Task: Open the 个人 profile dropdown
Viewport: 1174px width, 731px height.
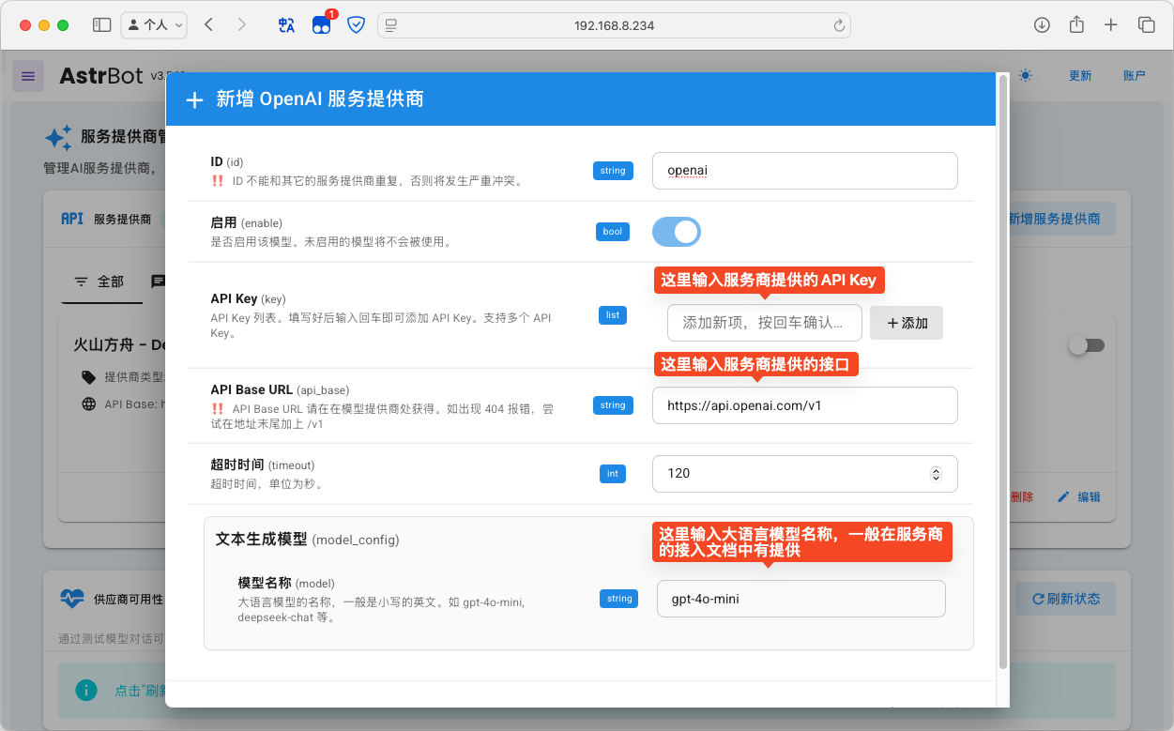Action: pyautogui.click(x=154, y=25)
